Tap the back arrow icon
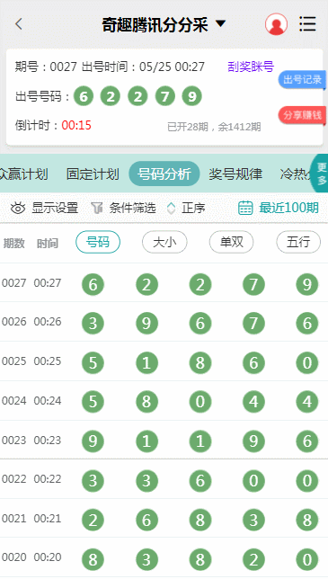 [x=19, y=24]
